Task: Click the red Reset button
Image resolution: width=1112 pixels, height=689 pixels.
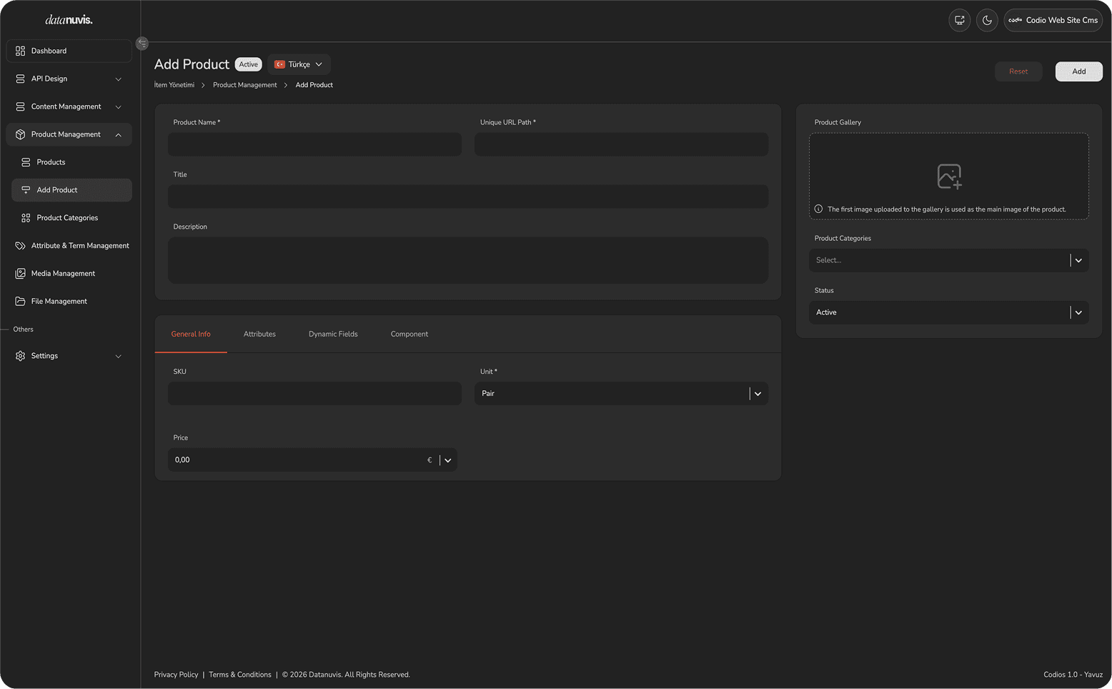Action: (x=1018, y=71)
